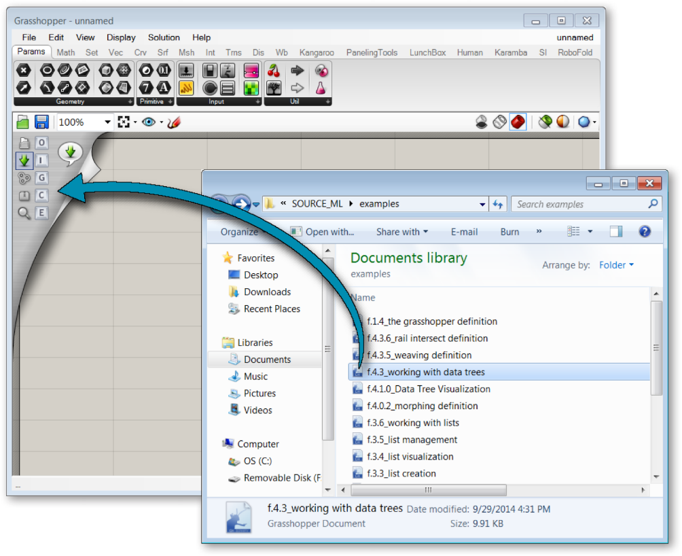
Task: Select the Boolean Toggle switch icon in Input panel
Action: click(210, 70)
